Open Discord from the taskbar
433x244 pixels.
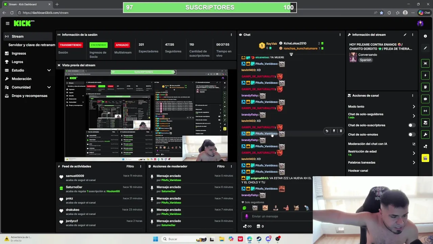point(268,239)
